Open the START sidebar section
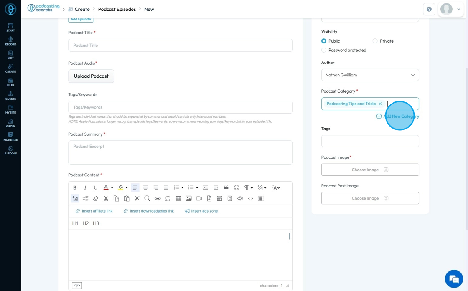This screenshot has width=468, height=291. click(x=10, y=27)
